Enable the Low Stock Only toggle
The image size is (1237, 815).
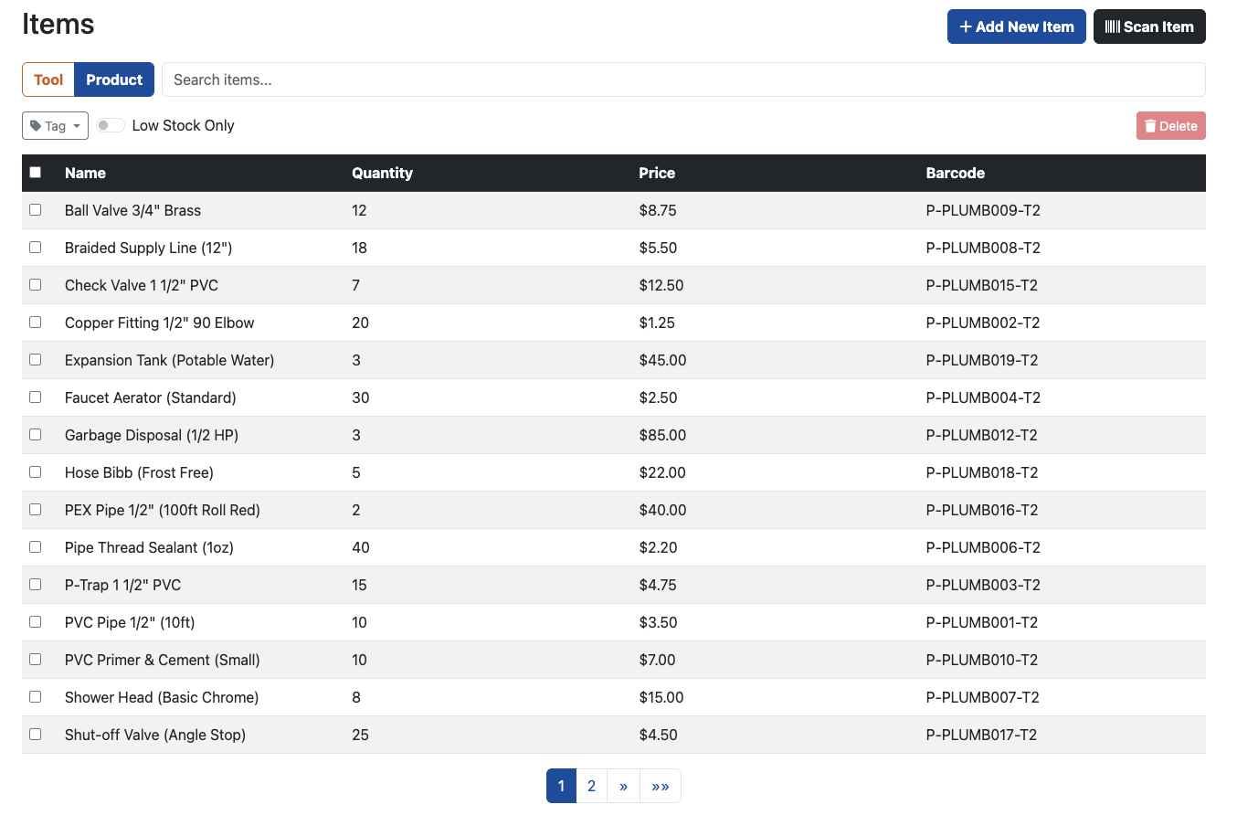pyautogui.click(x=109, y=125)
